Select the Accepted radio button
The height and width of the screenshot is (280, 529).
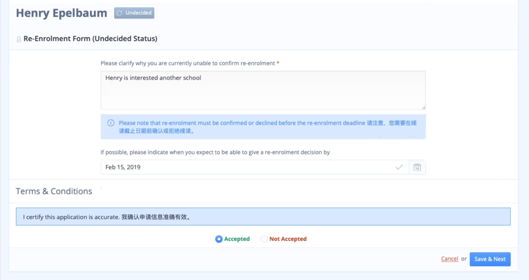click(x=219, y=239)
